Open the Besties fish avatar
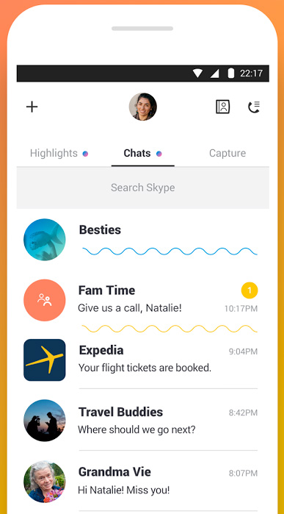Screen dimensions: 284x514 coord(45,240)
